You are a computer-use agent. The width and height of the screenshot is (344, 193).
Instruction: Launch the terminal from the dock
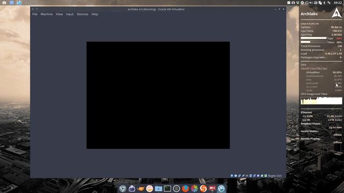167,188
